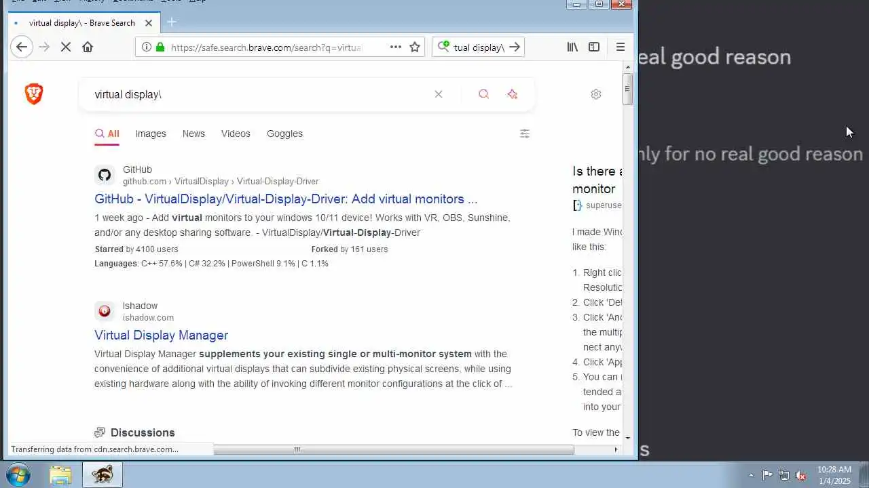Open the 'Is there a' superuser side answer
This screenshot has height=488, width=869.
[x=597, y=180]
